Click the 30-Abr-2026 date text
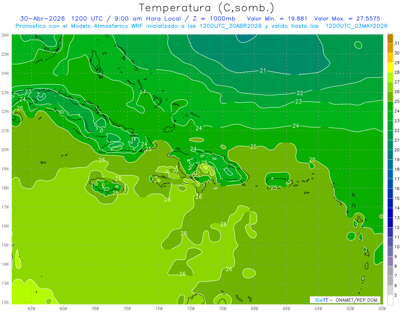406x313 pixels. [x=42, y=19]
